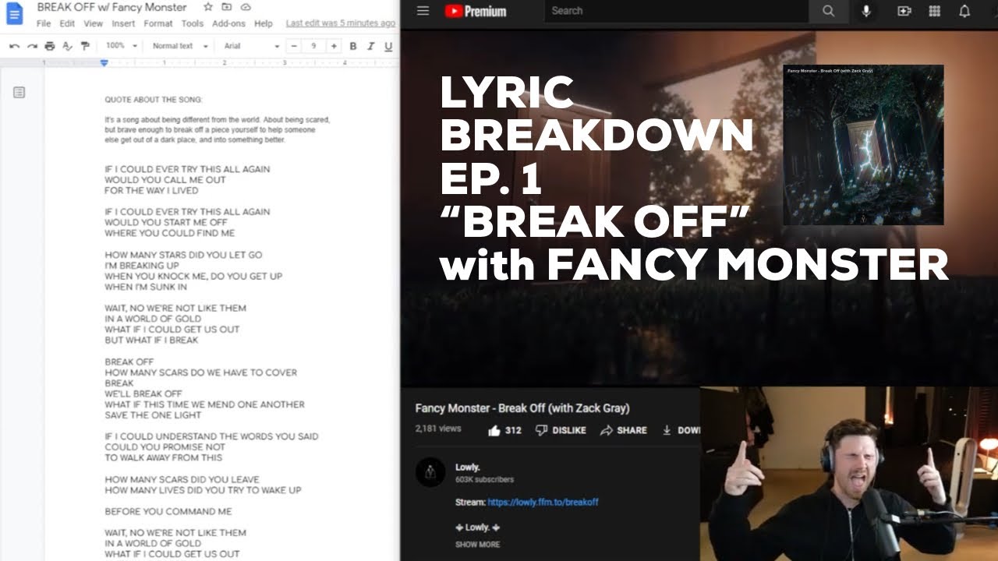Share the Break Off video
998x561 pixels.
(623, 430)
